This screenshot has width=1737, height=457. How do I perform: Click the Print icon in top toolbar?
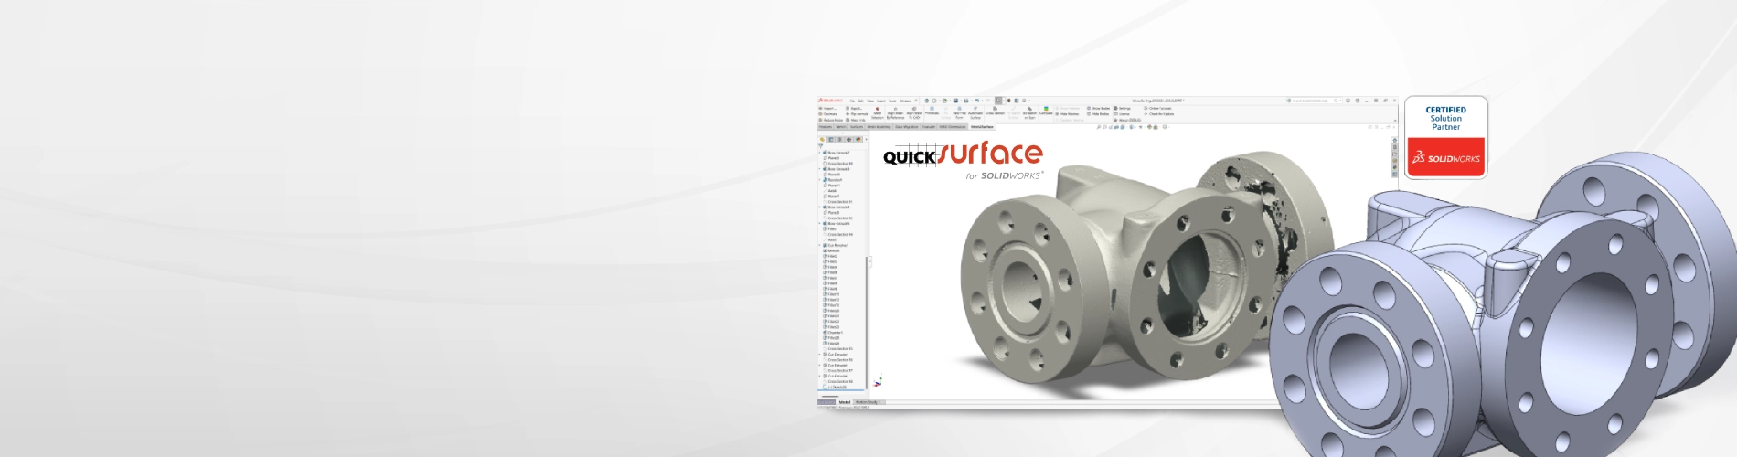(x=966, y=101)
